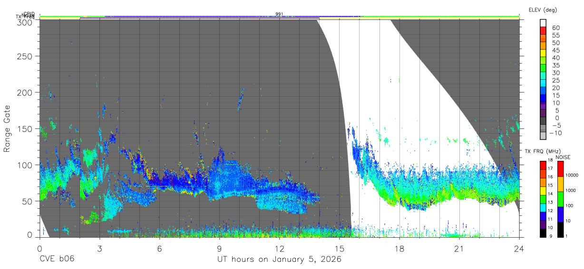Click the '6' hour tick label
Image resolution: width=584 pixels, height=269 pixels.
point(159,248)
